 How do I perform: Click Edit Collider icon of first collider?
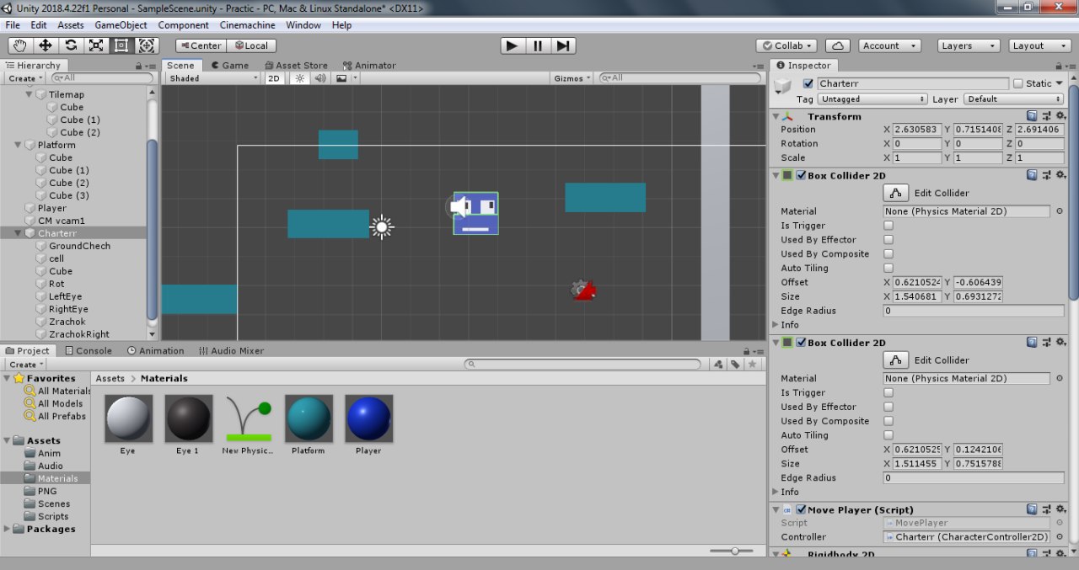(895, 193)
